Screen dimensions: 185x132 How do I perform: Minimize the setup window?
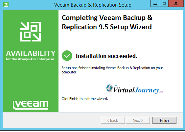point(155,4)
